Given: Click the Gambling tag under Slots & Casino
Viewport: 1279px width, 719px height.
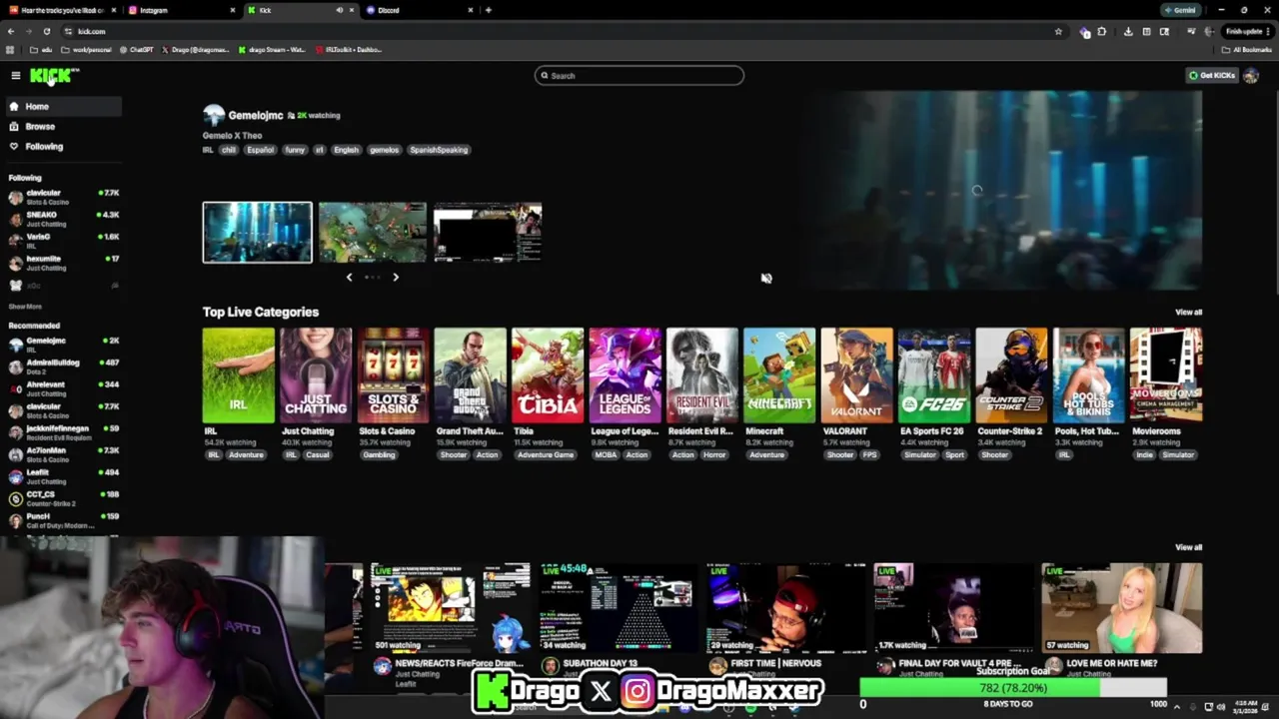Looking at the screenshot, I should click(379, 455).
